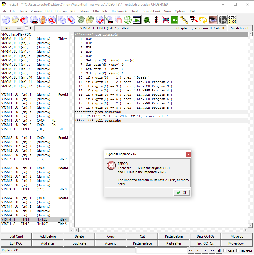The width and height of the screenshot is (254, 255).
Task: Click the yellow TCL arrow icon
Action: tap(203, 20)
